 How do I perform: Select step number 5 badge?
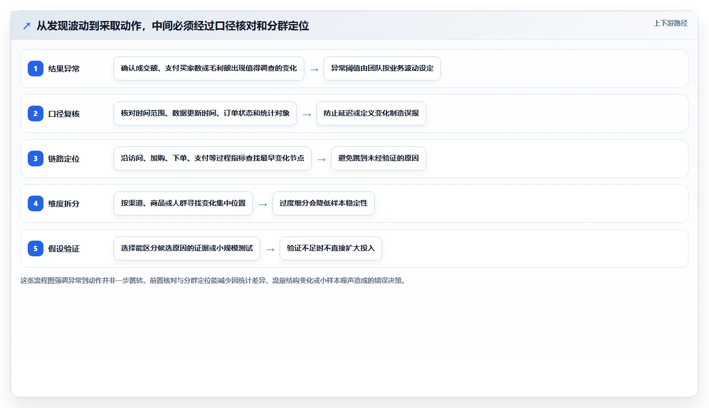click(36, 248)
